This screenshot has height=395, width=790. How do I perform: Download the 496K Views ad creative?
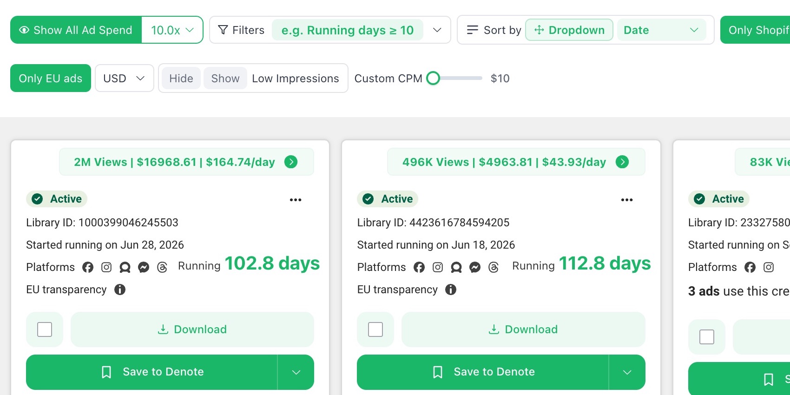(x=523, y=329)
